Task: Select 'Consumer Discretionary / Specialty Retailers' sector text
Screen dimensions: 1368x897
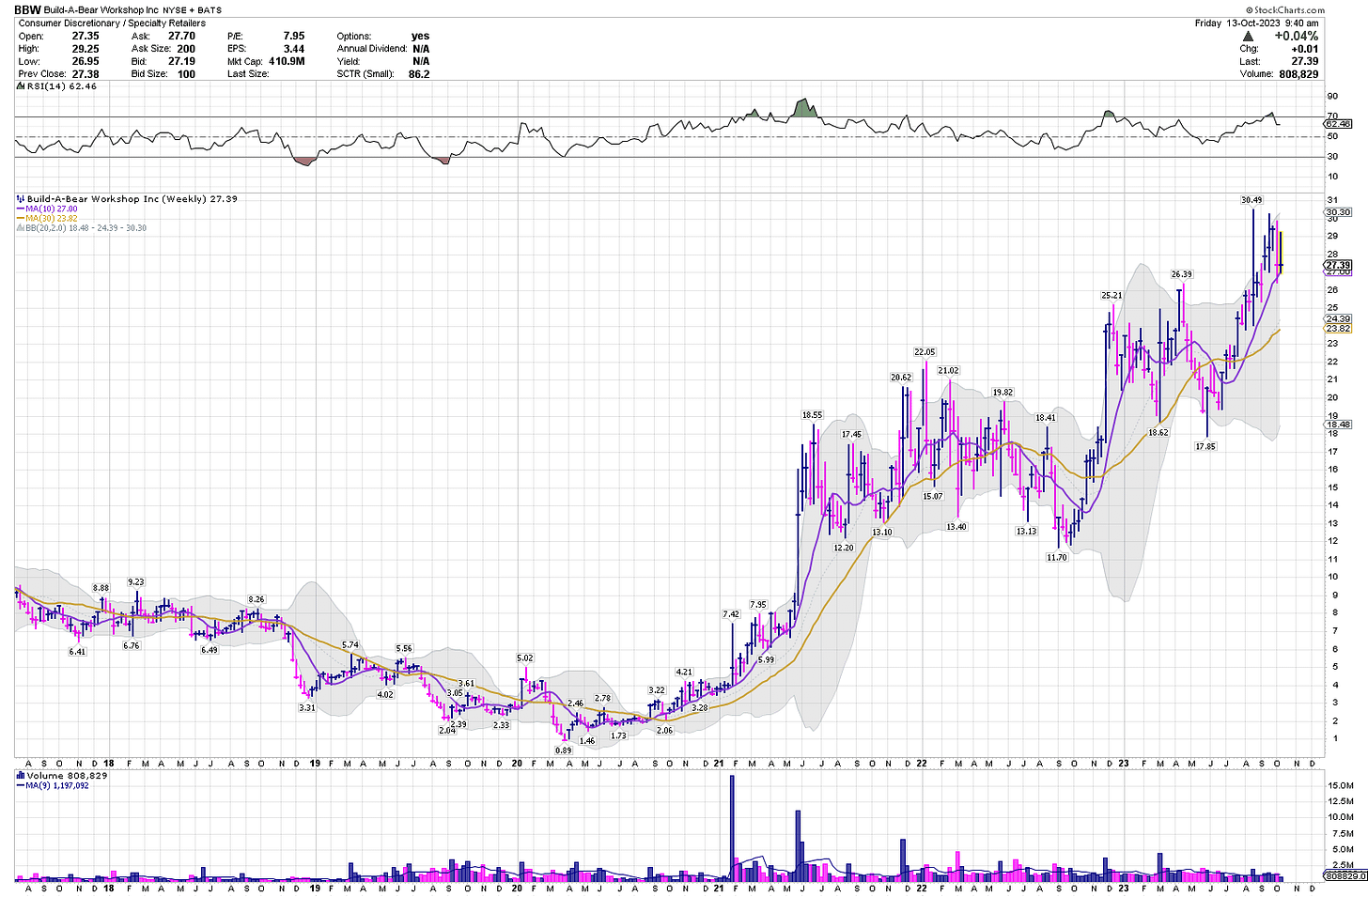Action: point(112,23)
